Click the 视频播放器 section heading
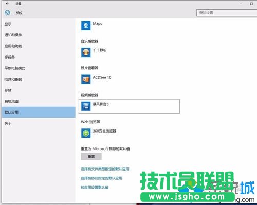The width and height of the screenshot is (257, 205). coord(89,95)
